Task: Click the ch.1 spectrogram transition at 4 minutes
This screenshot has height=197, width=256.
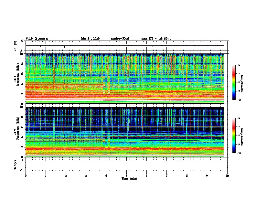Action: (106, 85)
